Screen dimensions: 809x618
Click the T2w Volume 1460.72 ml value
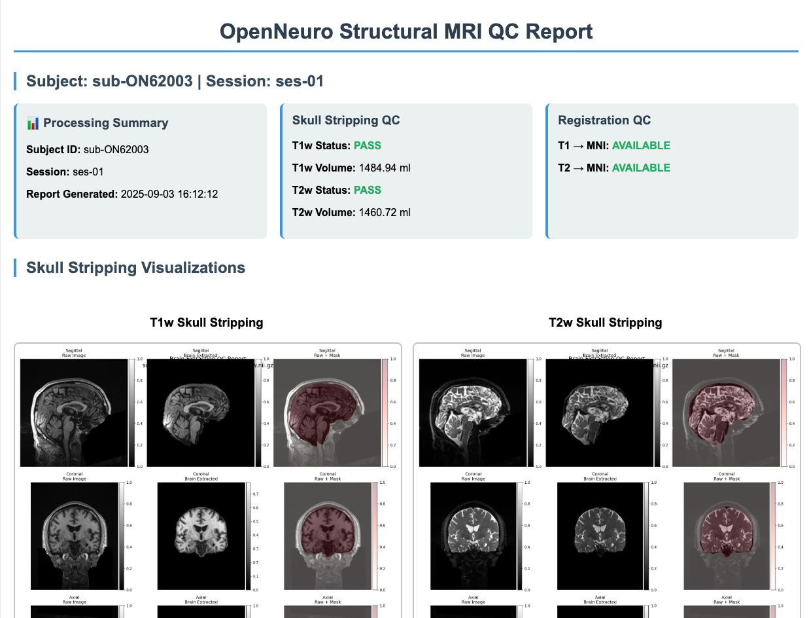pyautogui.click(x=385, y=212)
